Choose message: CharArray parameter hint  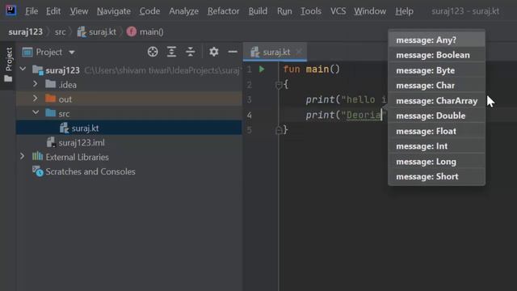point(436,100)
